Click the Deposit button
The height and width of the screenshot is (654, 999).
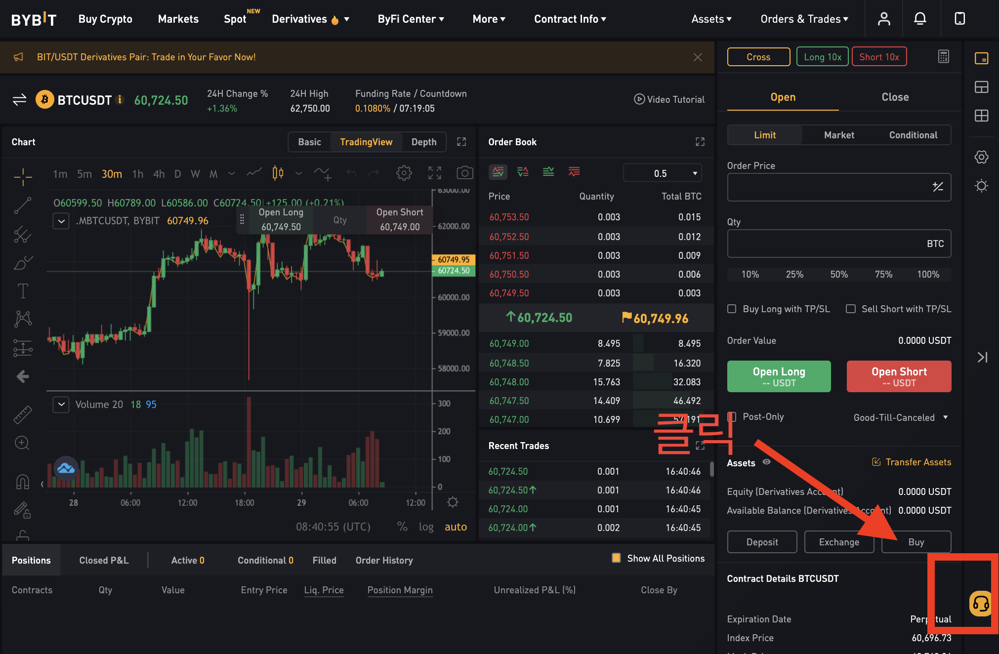click(762, 542)
